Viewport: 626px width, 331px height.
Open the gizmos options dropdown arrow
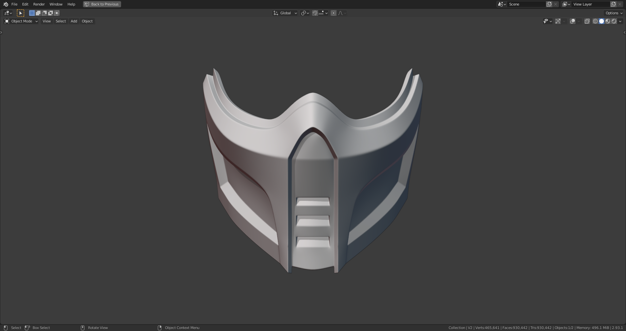click(564, 21)
